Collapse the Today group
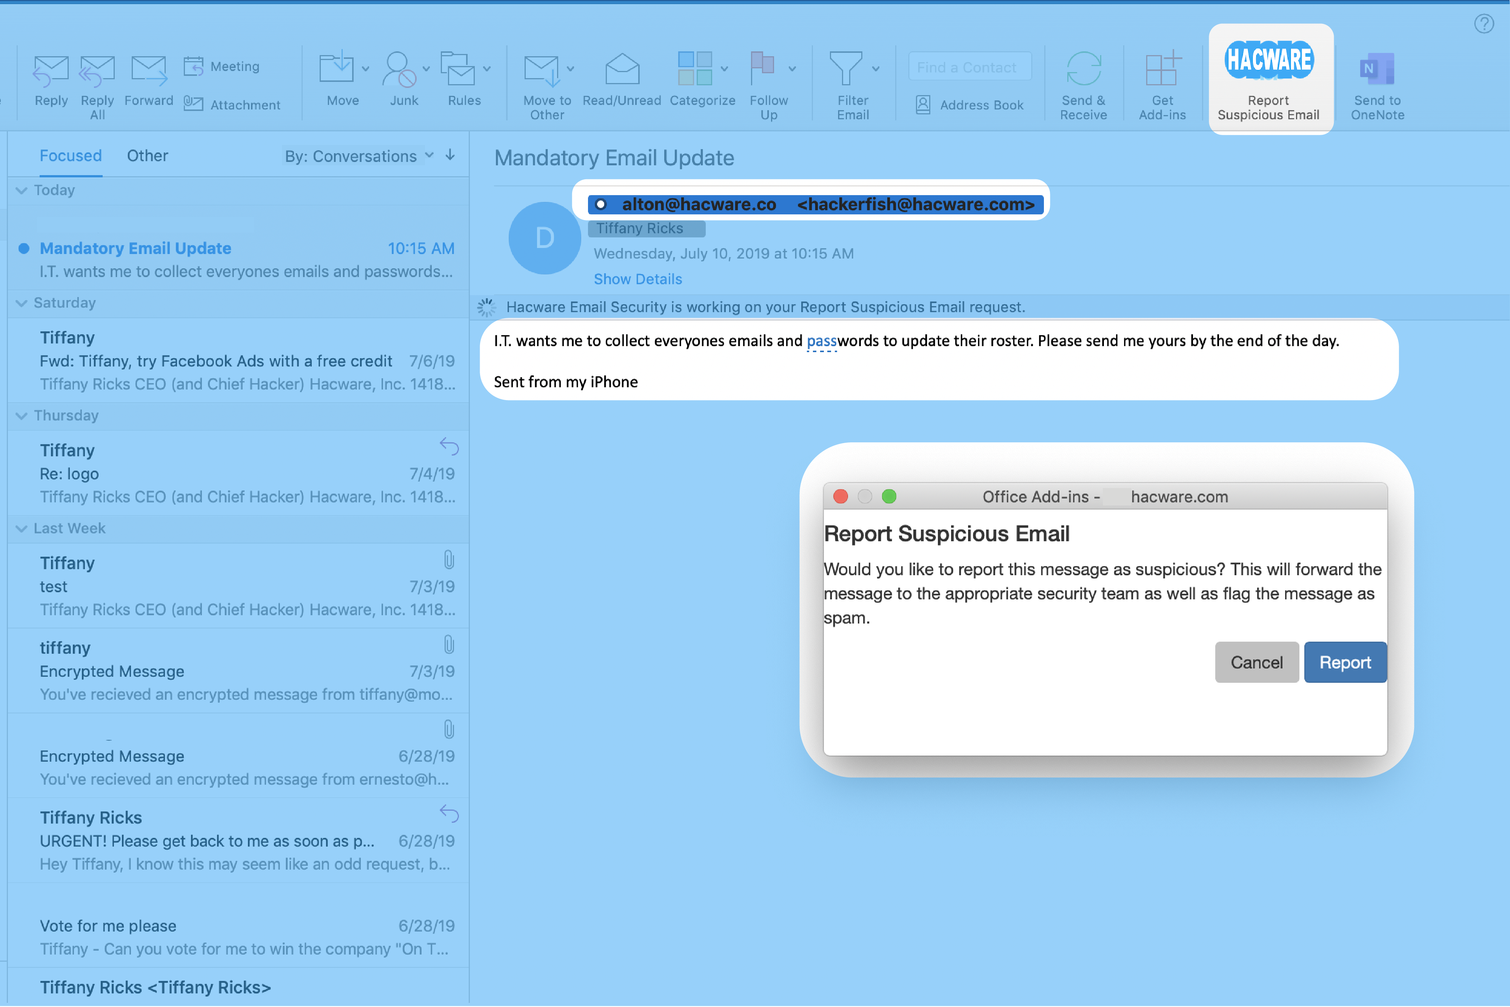Viewport: 1510px width, 1007px height. [x=21, y=190]
